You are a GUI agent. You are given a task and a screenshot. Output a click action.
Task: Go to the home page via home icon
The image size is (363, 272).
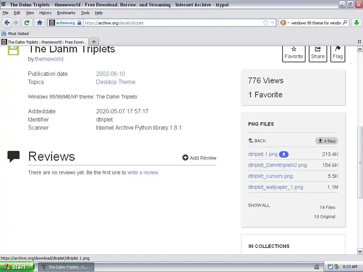click(40, 23)
